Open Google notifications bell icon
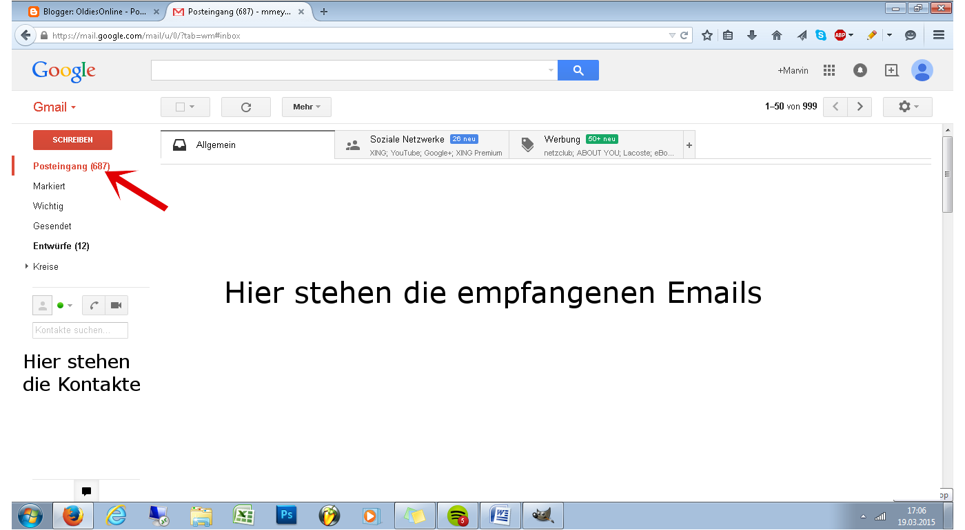The image size is (965, 530). [860, 70]
